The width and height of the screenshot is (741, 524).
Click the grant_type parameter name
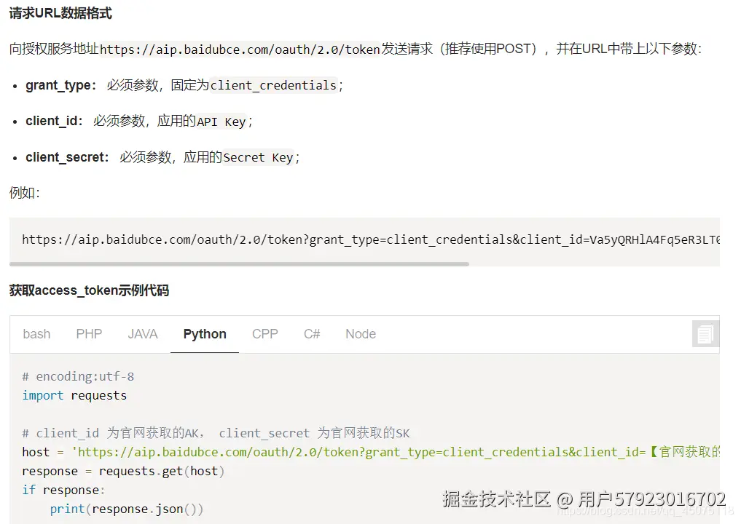pyautogui.click(x=58, y=85)
